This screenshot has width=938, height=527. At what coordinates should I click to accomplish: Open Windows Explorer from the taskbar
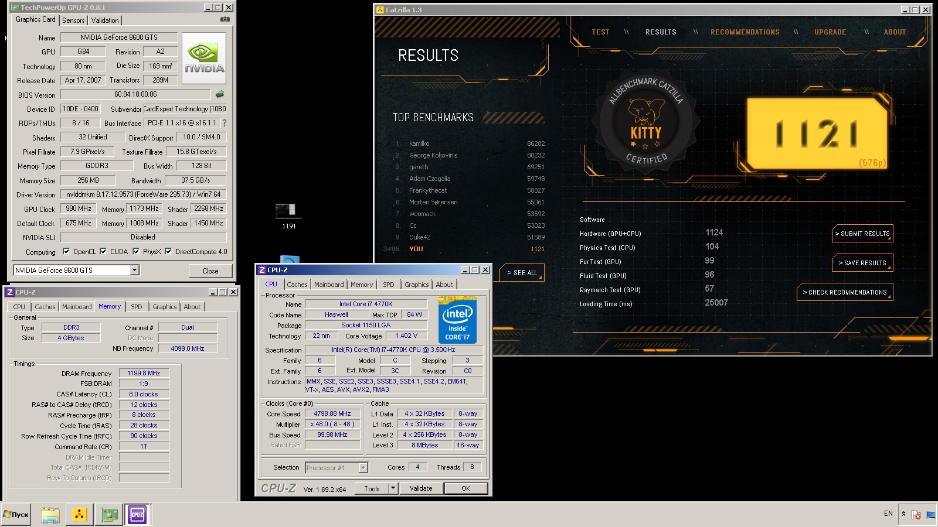point(50,515)
